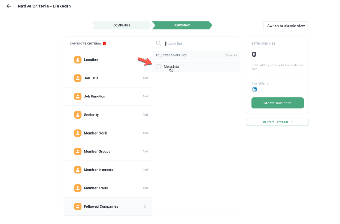Click the search magnifier icon
340x224 pixels.
(x=158, y=43)
